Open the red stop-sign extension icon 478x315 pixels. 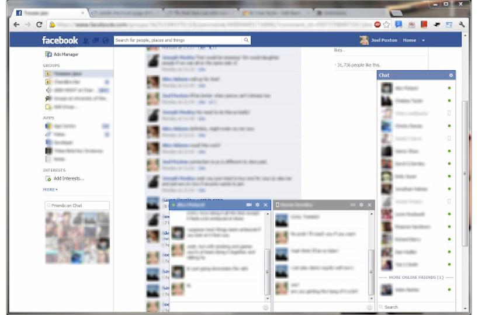pyautogui.click(x=377, y=25)
